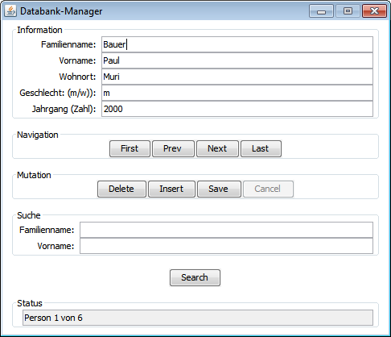Click the status field Person 1 von 6
This screenshot has height=337, width=391.
coord(198,318)
